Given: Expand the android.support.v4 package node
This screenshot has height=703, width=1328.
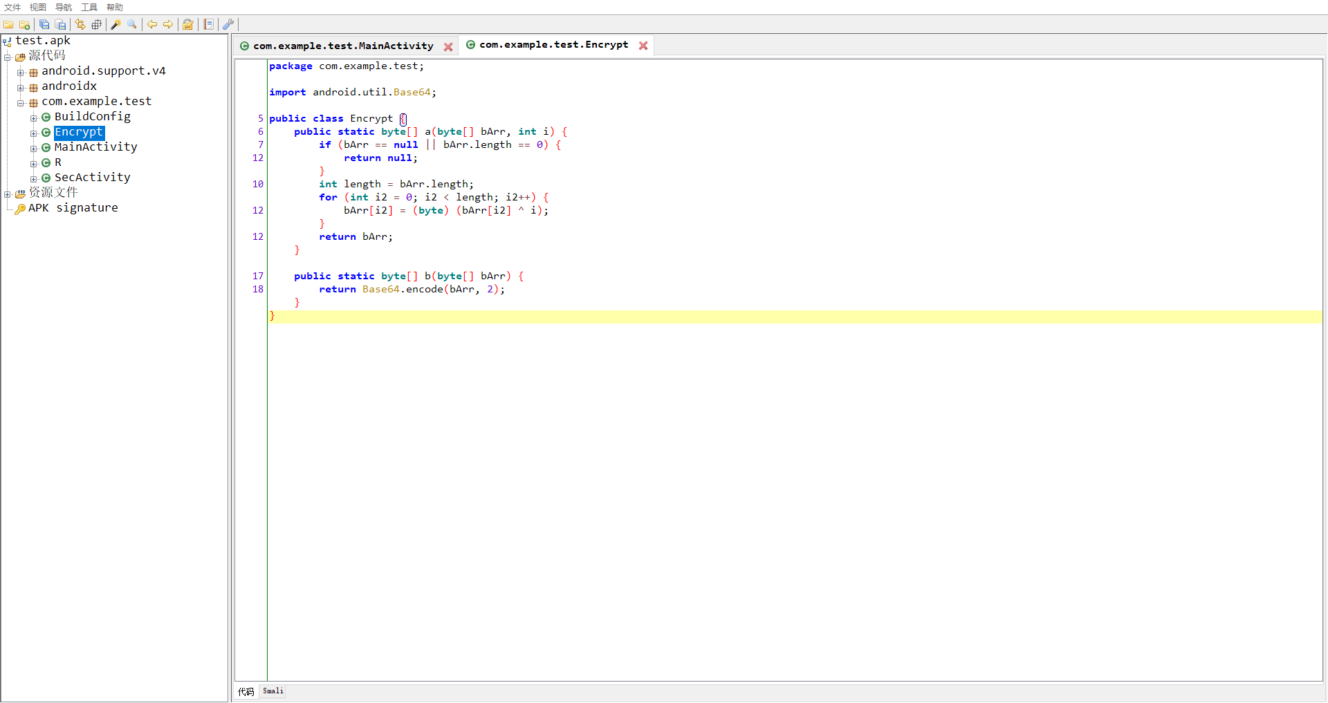Looking at the screenshot, I should [21, 73].
